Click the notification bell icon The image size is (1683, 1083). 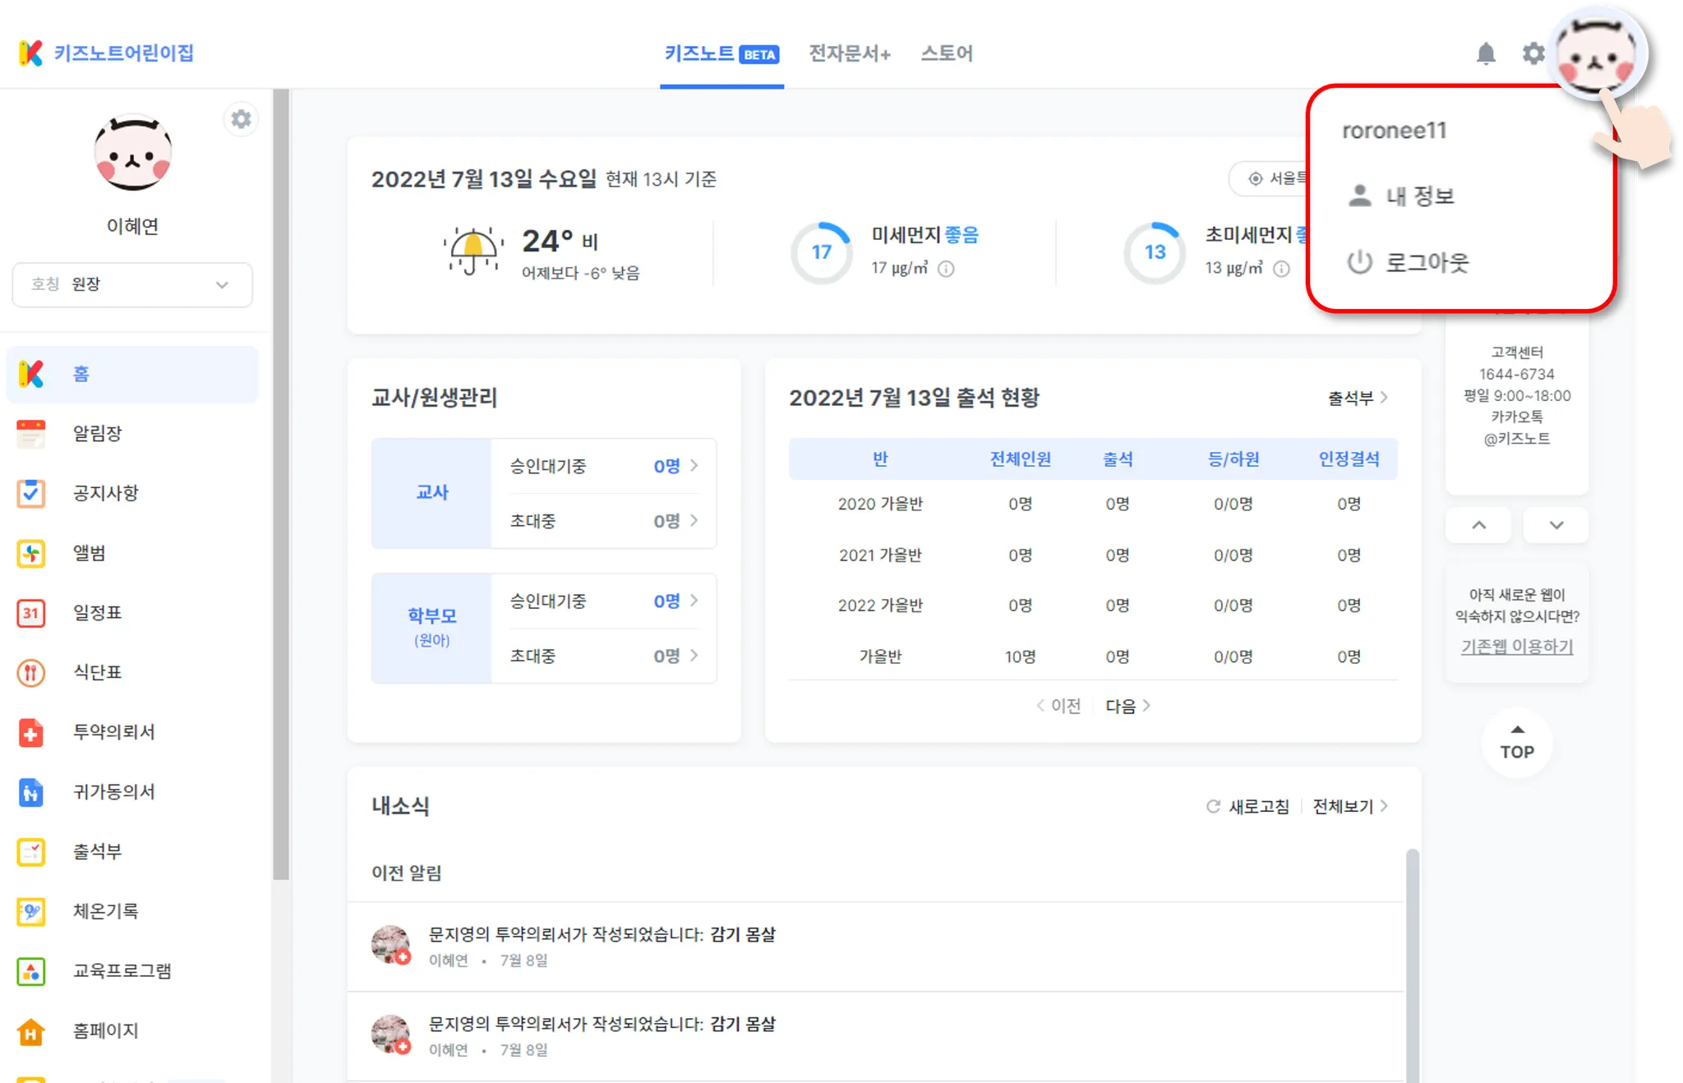click(1486, 54)
